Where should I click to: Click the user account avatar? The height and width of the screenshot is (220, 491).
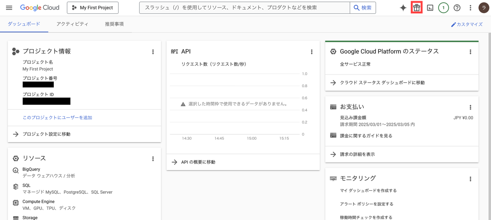point(484,8)
